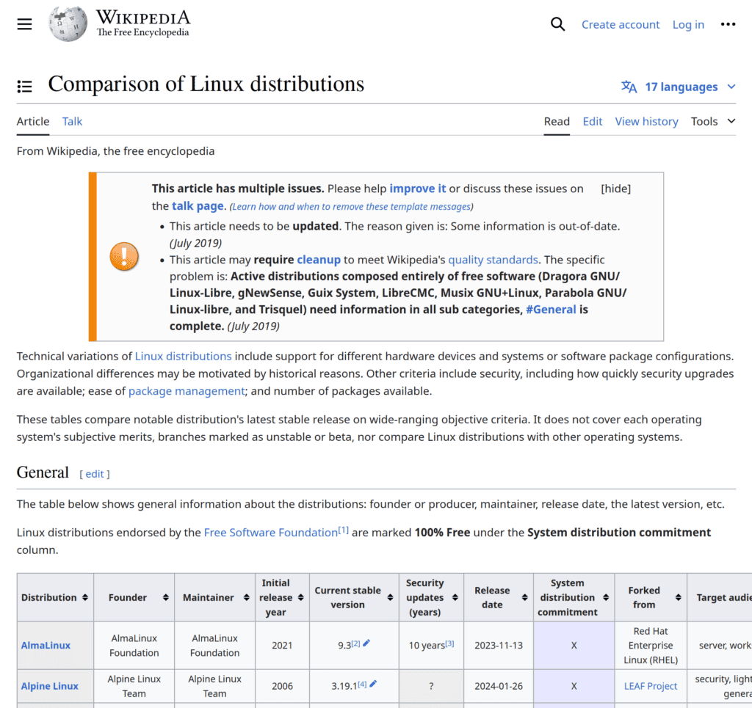Switch to the Talk tab
The width and height of the screenshot is (752, 708).
tap(72, 121)
